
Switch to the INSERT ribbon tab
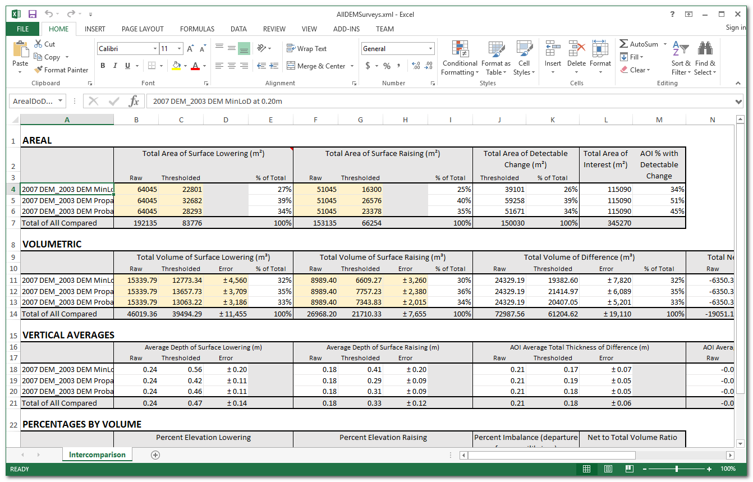click(x=95, y=29)
